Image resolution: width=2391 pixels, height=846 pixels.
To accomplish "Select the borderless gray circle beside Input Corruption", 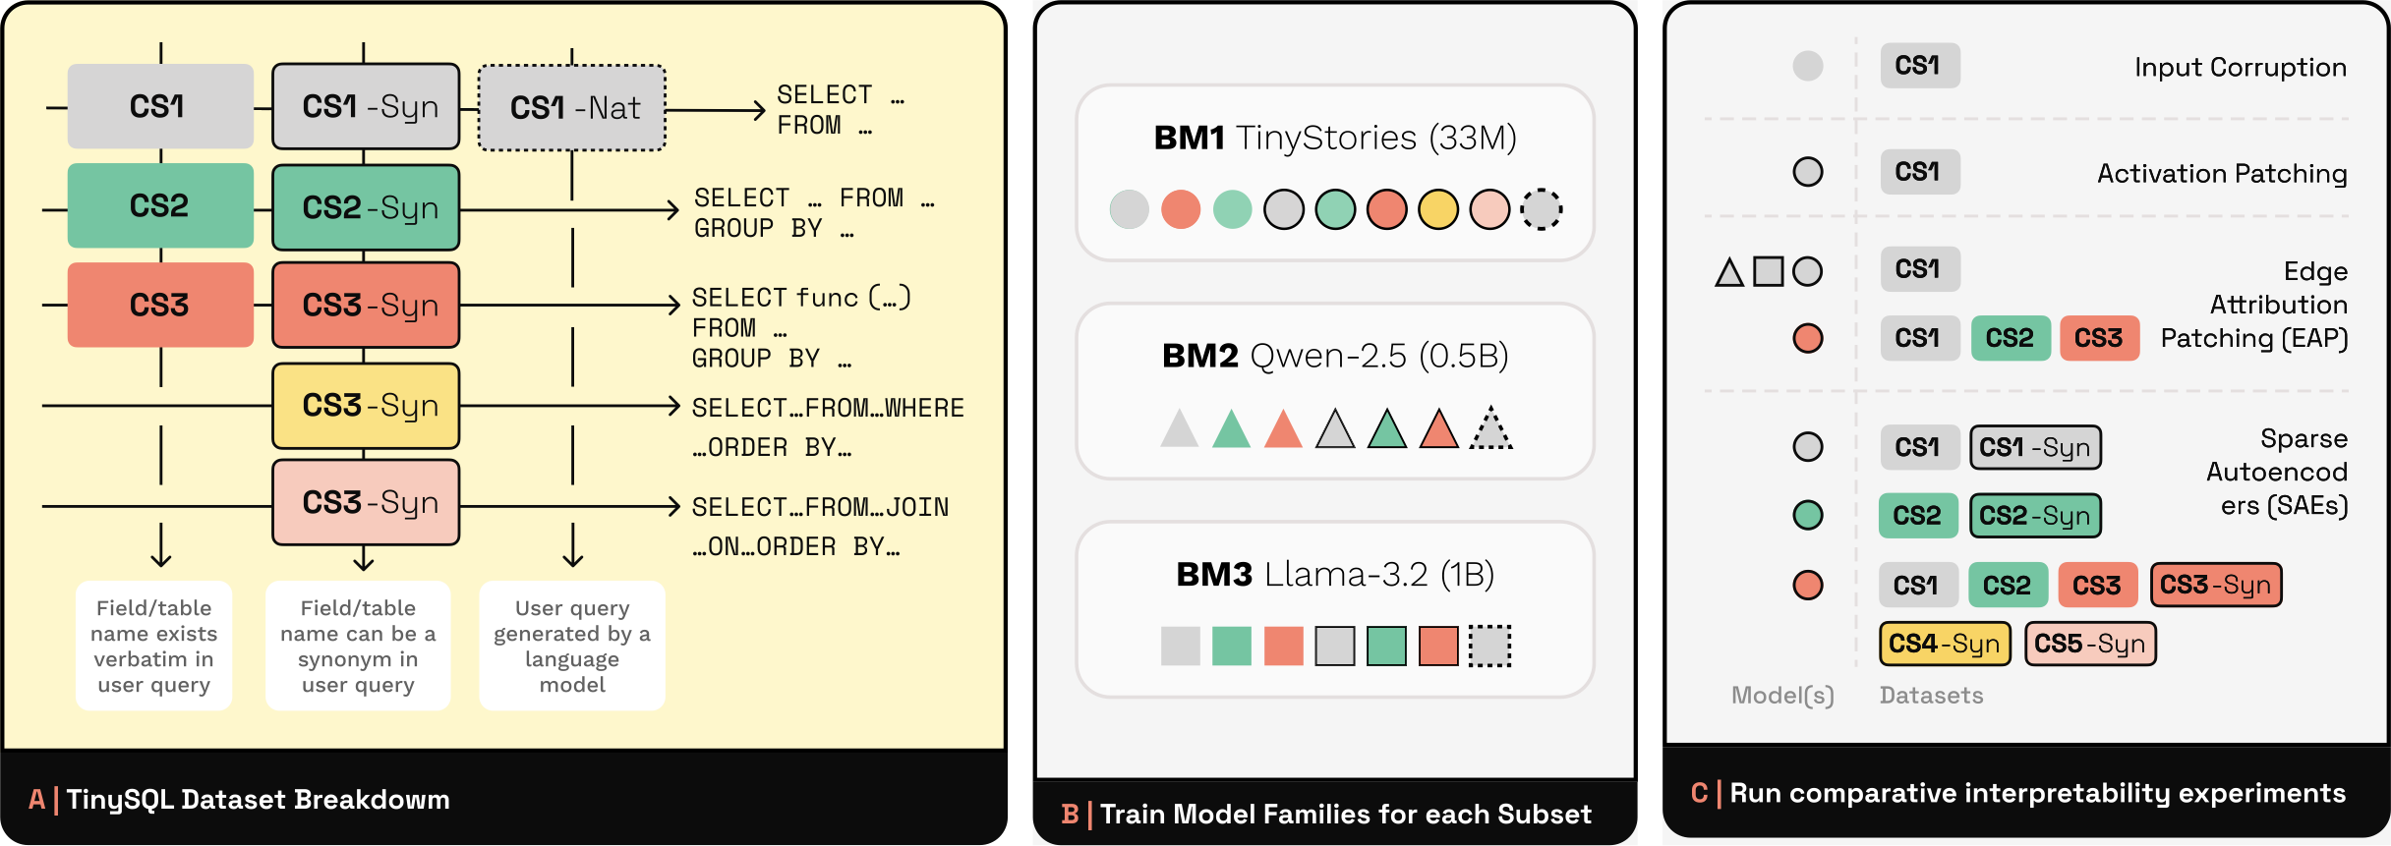I will (x=1807, y=66).
